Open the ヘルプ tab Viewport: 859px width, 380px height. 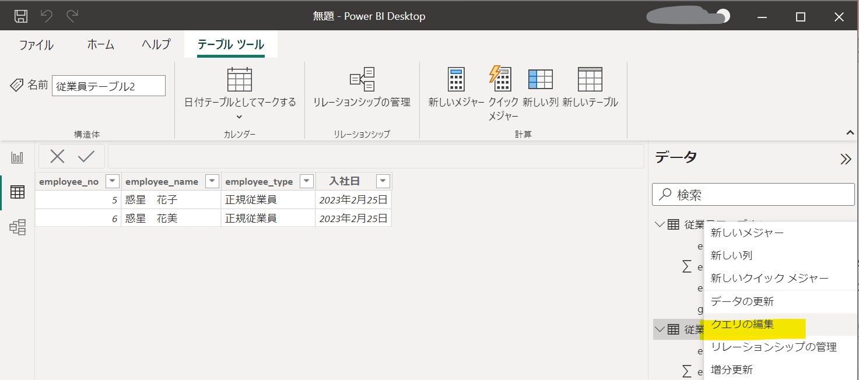(156, 45)
